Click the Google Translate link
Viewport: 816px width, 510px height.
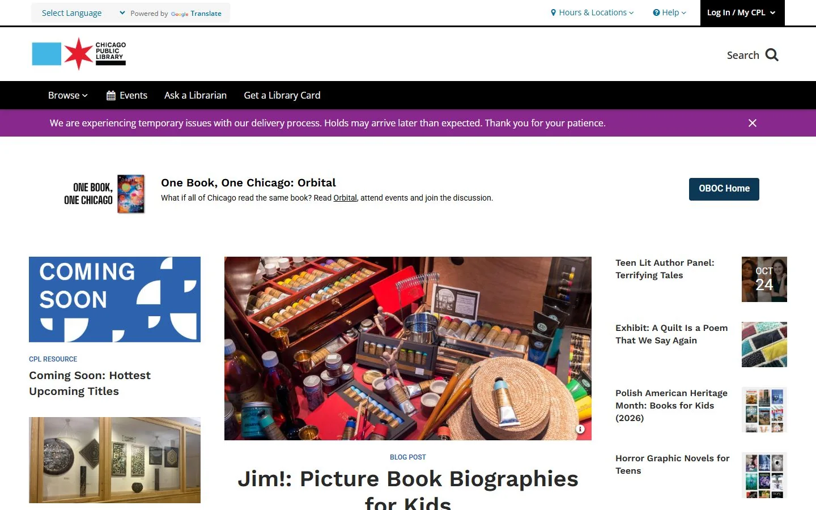[196, 14]
